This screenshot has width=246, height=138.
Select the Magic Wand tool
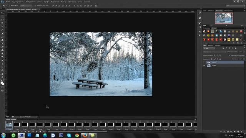point(2,23)
